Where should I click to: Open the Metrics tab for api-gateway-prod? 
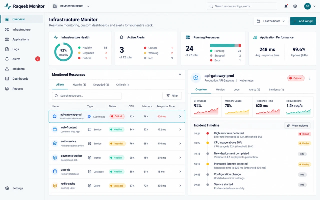pyautogui.click(x=220, y=90)
